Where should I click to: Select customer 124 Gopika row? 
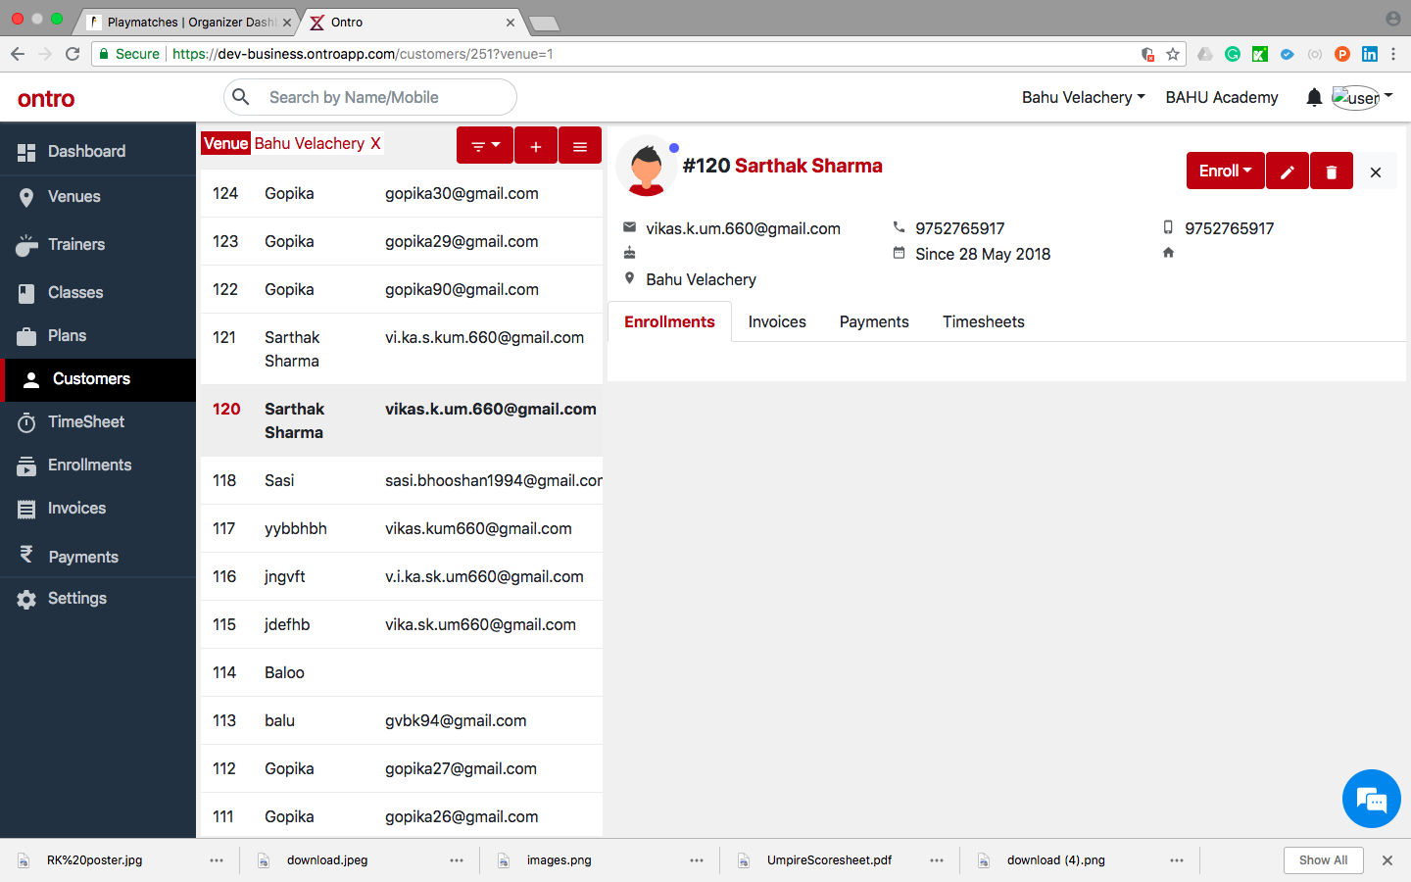pos(402,193)
